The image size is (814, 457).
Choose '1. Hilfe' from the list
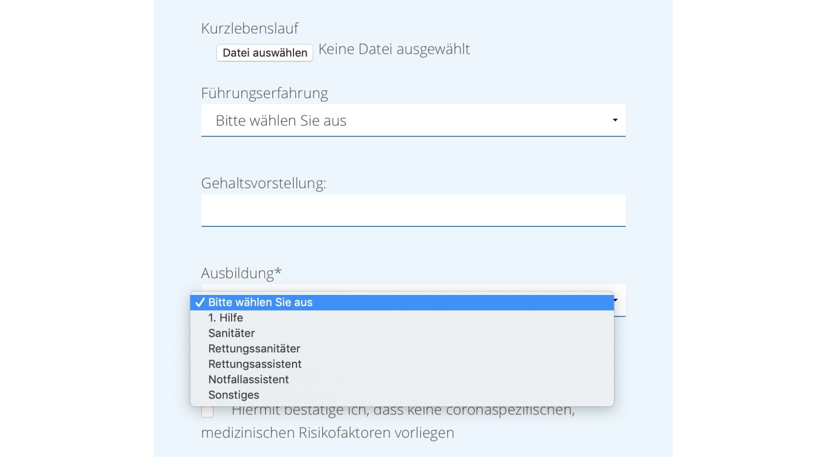click(x=226, y=318)
